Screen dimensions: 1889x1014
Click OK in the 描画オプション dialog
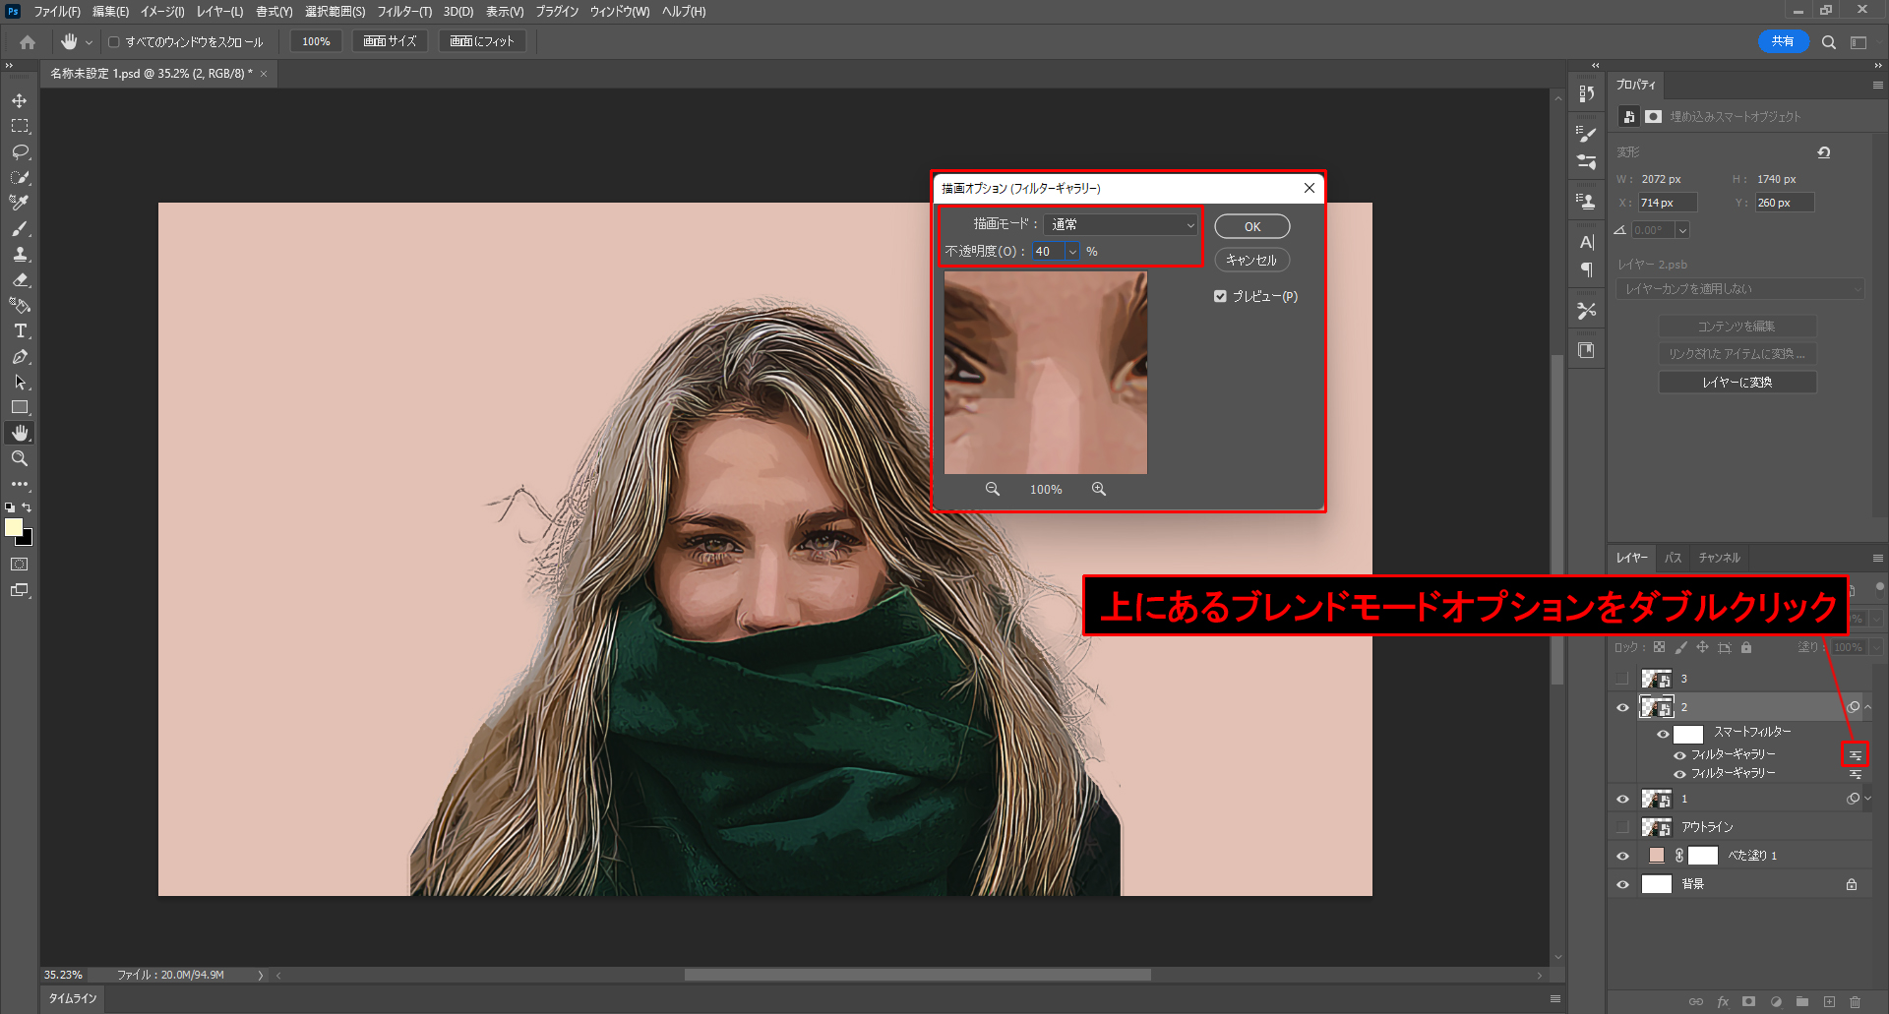click(1251, 226)
